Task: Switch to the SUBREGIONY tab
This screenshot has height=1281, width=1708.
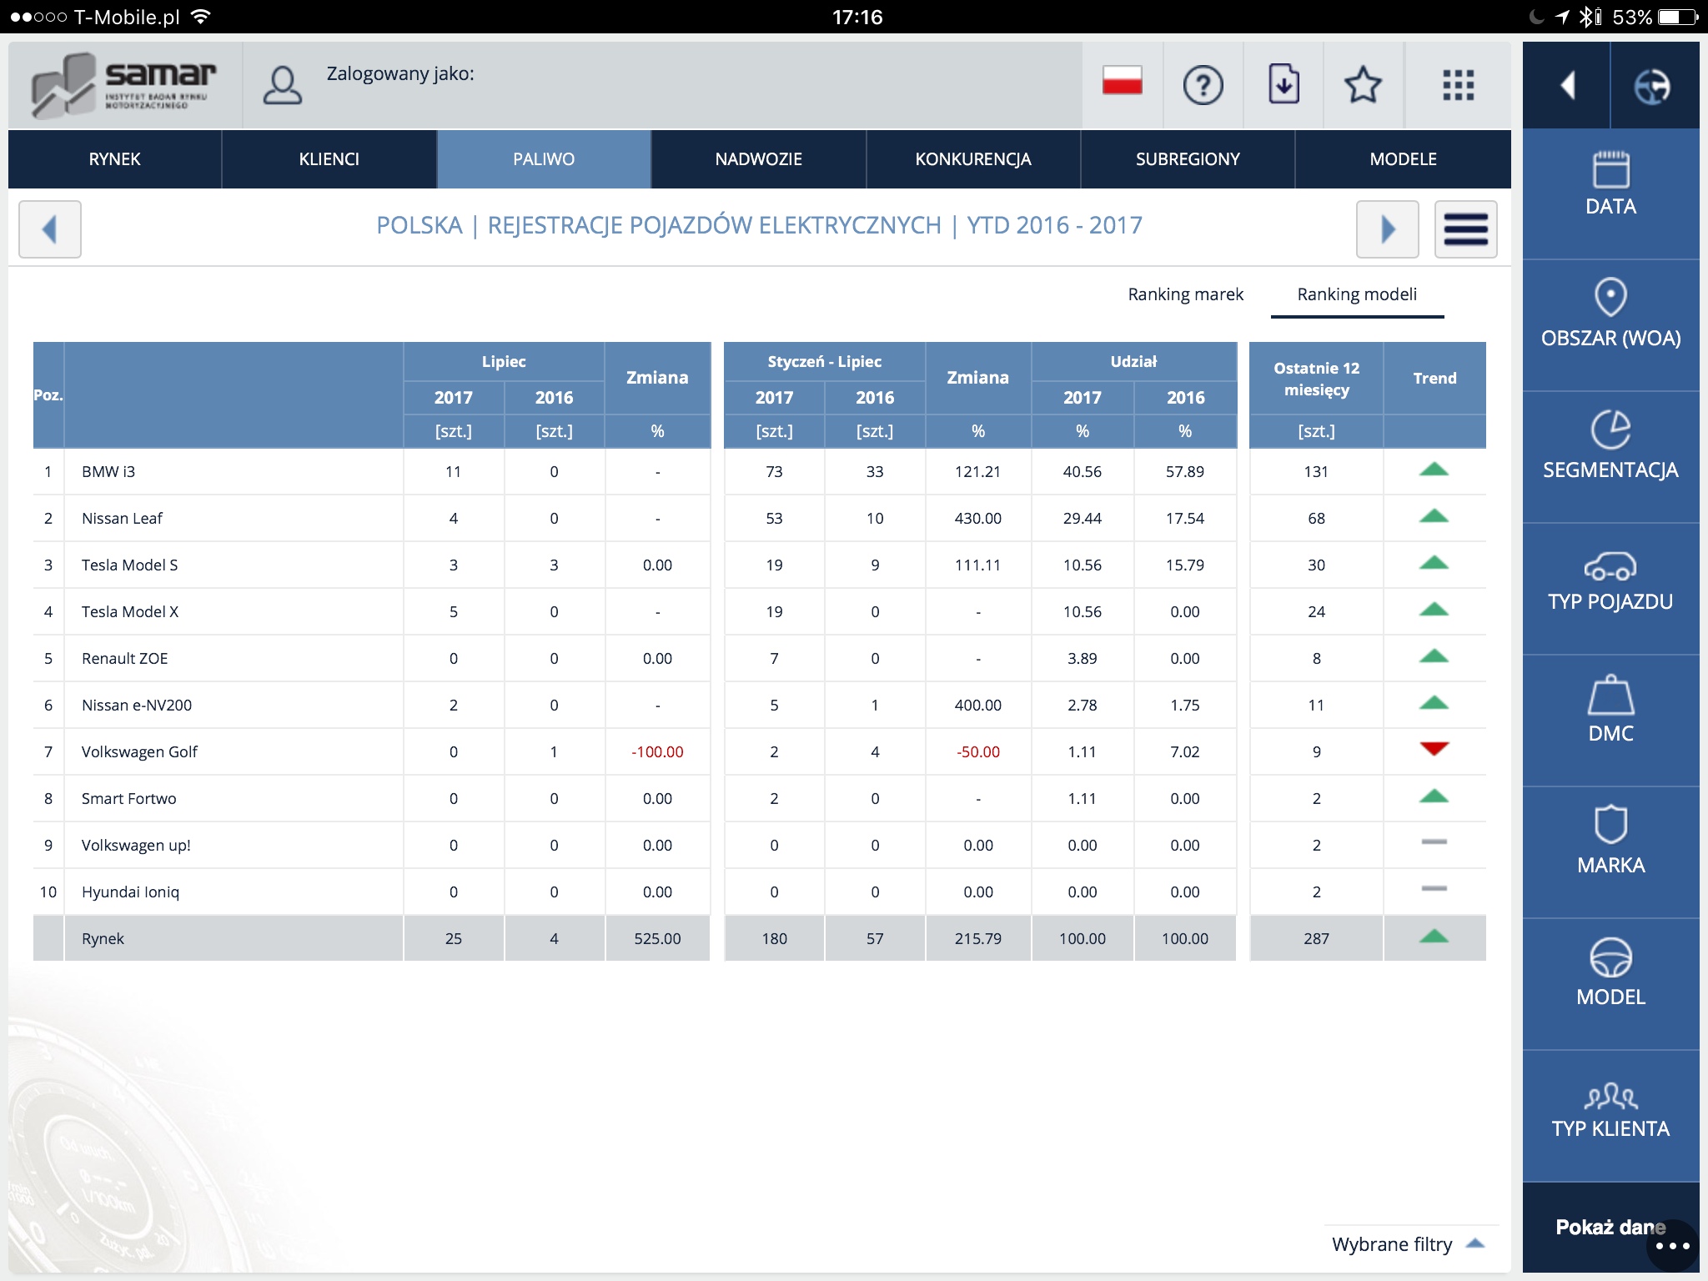Action: point(1188,159)
